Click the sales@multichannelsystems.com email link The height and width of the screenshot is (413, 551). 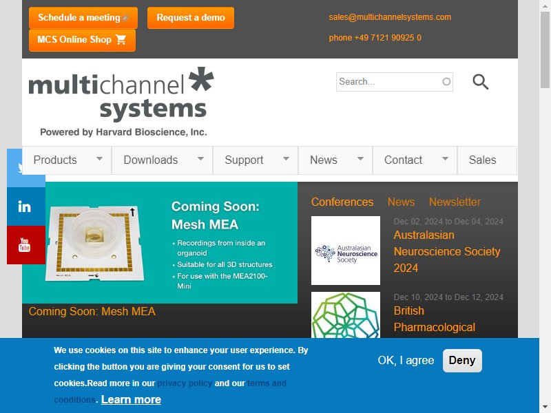coord(390,17)
